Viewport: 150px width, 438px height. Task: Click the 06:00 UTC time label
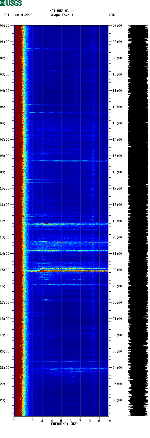pyautogui.click(x=117, y=400)
